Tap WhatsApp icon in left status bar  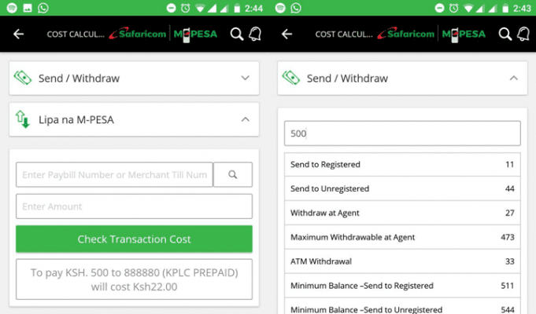[x=43, y=8]
